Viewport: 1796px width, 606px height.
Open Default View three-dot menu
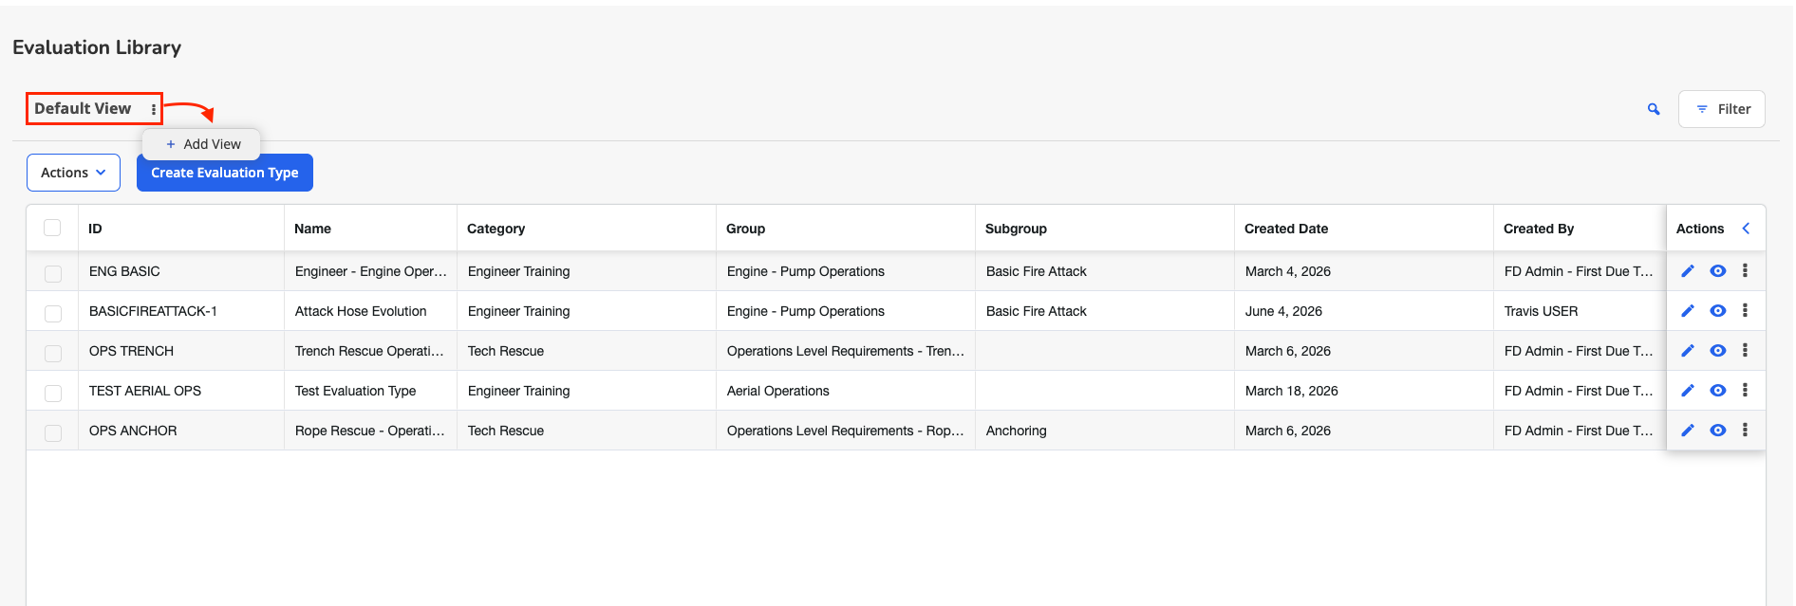(x=154, y=110)
